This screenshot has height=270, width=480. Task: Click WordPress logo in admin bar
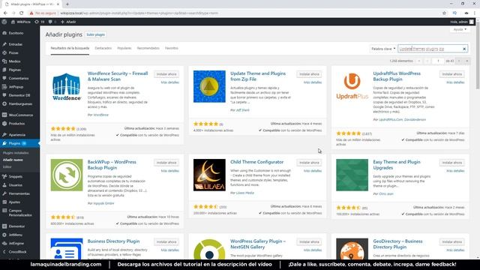tap(4, 22)
